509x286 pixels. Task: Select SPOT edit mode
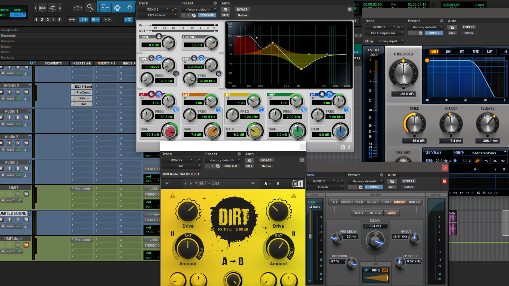(18, 10)
